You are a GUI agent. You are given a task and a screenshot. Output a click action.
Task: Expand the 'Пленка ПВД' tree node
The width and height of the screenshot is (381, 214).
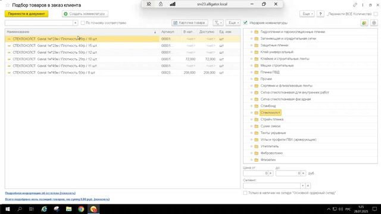(x=251, y=73)
